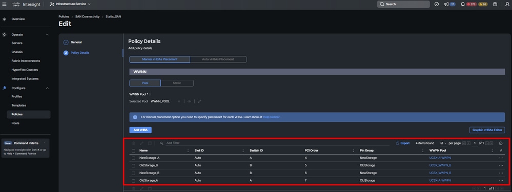Open UCSX-A-WWPN link in NewStorage_A row
512x192 pixels.
pos(440,158)
